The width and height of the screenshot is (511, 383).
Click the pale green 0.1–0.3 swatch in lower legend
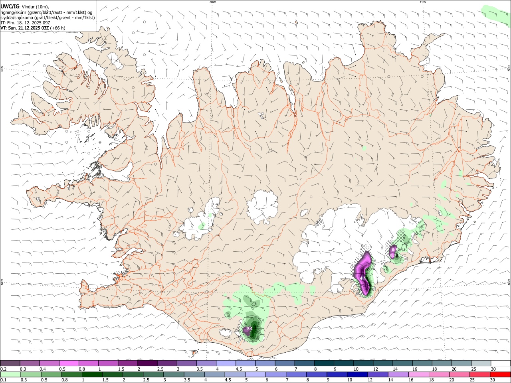[x=10, y=374]
